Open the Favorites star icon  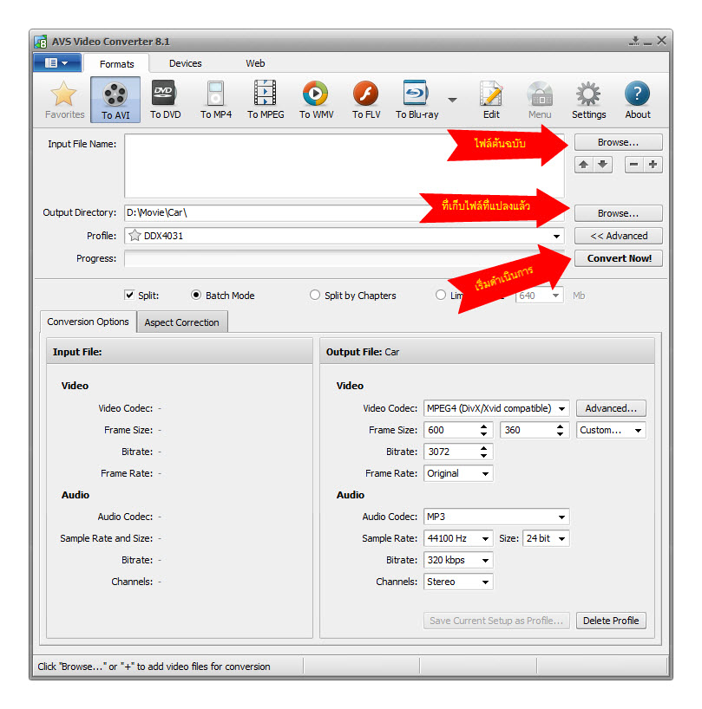click(64, 100)
